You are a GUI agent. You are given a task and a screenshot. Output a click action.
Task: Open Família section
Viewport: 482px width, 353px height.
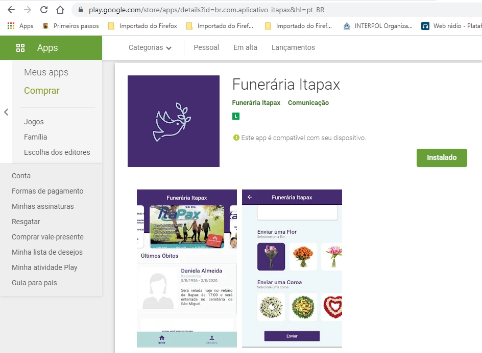[35, 137]
